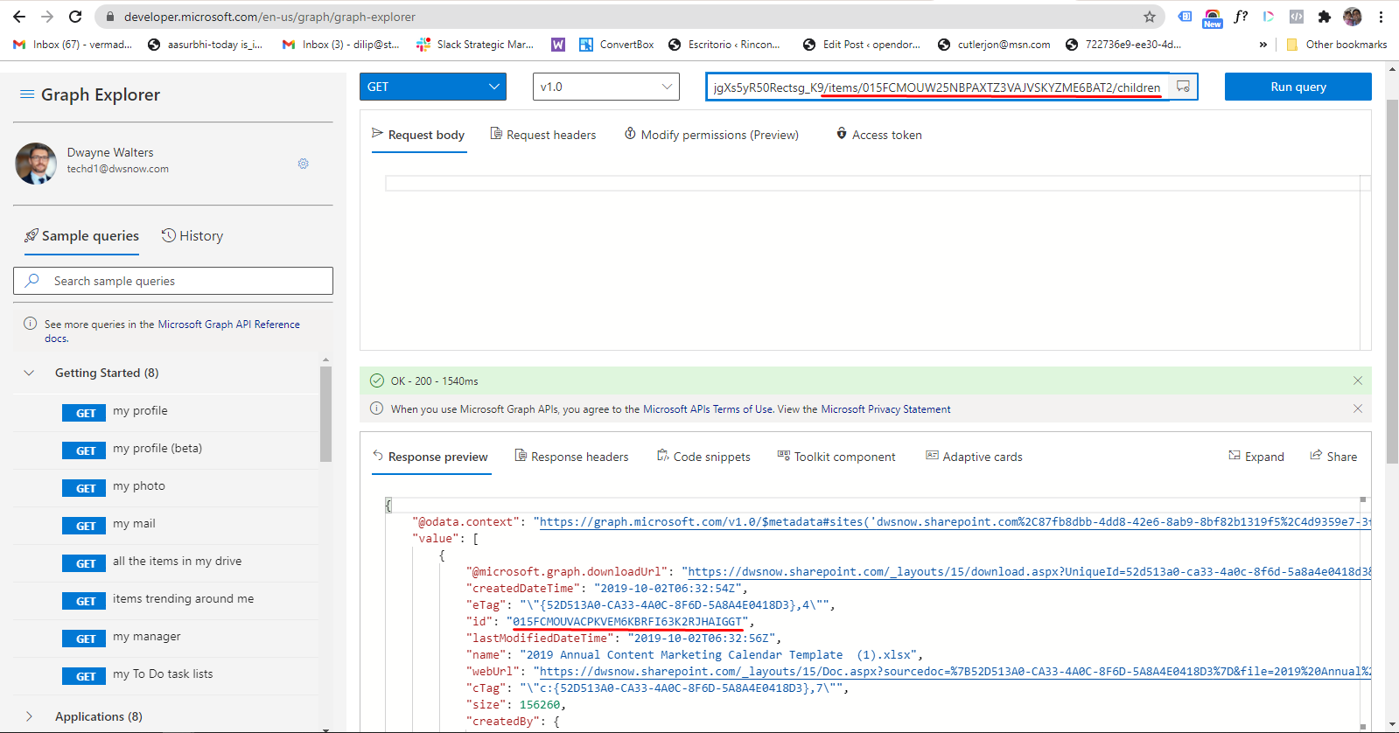Open the Toolkit component tab
Screen dimensions: 1399x733
(836, 457)
